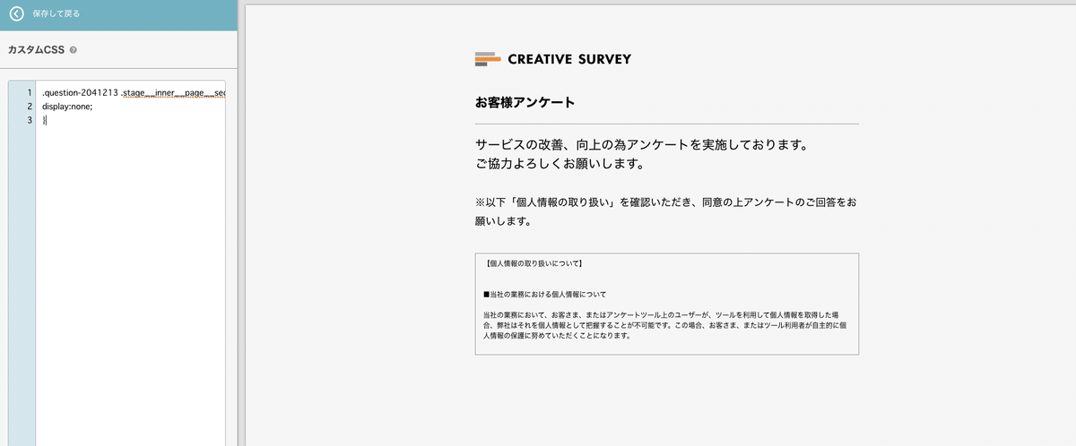Open the help icon beside カスタムCSS
This screenshot has width=1076, height=446.
73,50
